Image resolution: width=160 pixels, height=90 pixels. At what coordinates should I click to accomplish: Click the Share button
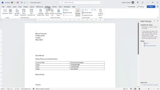pos(150,7)
